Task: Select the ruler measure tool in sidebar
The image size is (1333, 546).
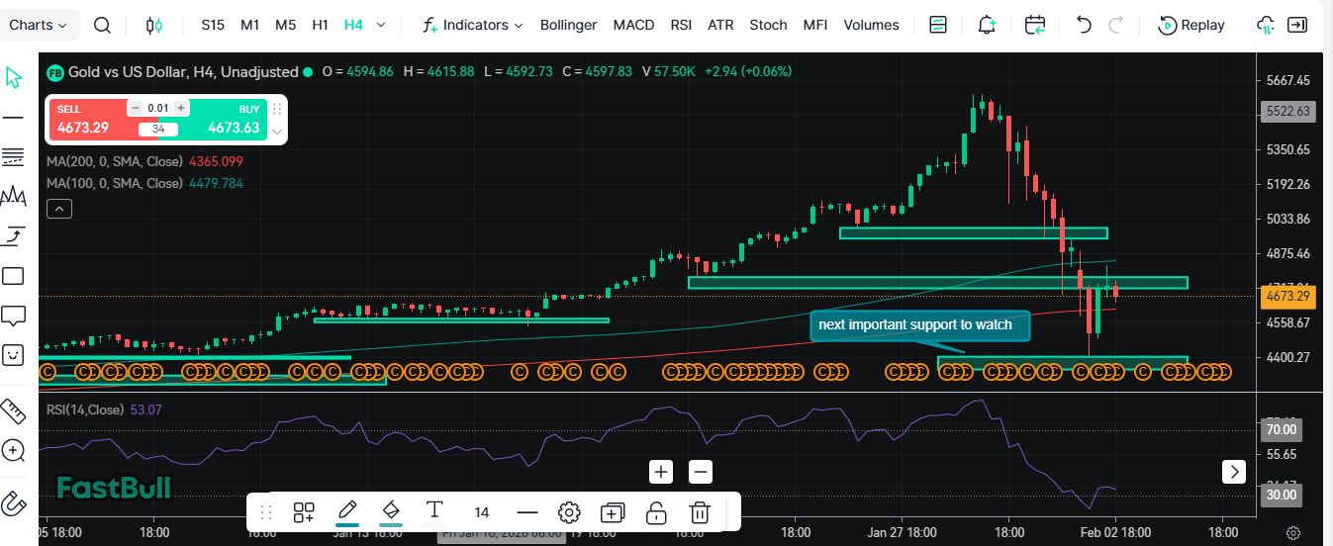Action: pos(13,409)
